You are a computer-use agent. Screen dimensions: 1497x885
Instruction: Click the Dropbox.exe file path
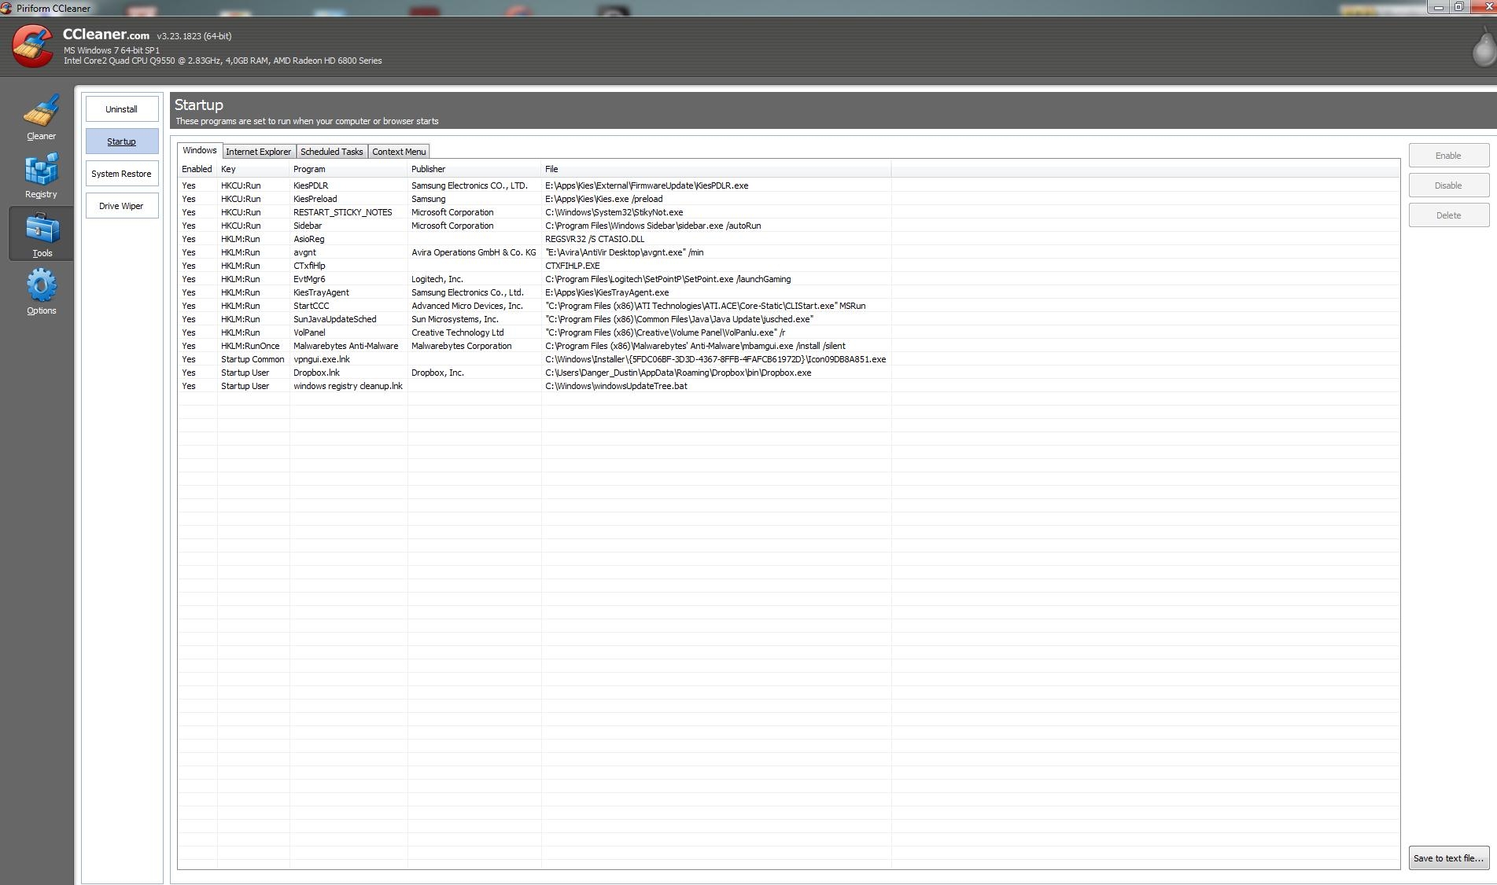point(678,373)
